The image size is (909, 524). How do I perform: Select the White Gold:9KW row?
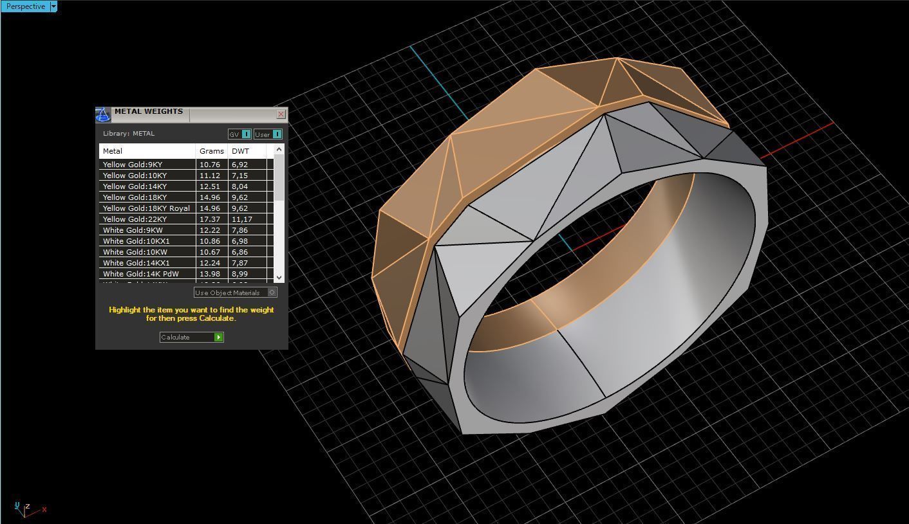[x=186, y=230]
